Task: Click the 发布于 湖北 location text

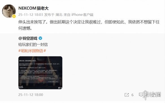Action: point(53,15)
